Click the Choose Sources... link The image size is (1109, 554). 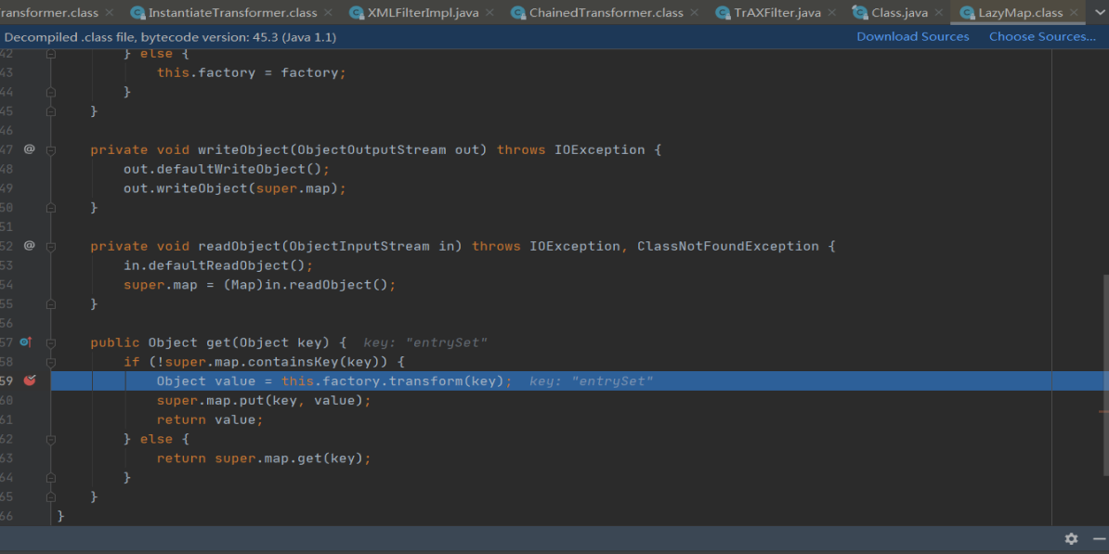[x=1042, y=37]
